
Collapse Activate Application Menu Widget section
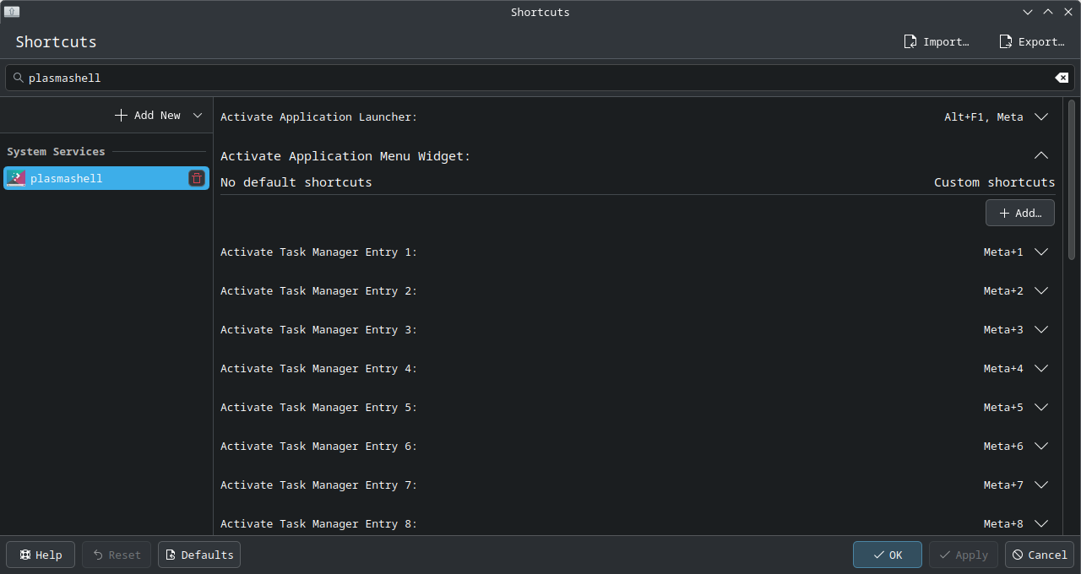coord(1041,155)
